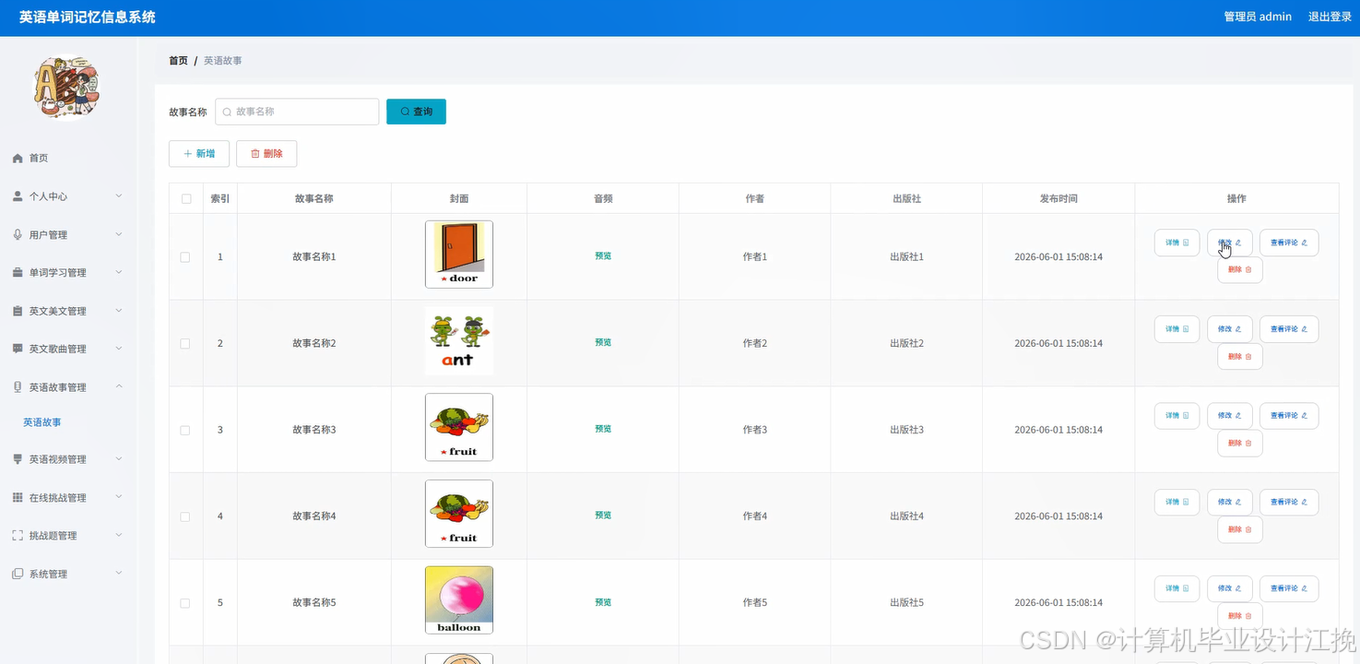Open the 用户管理 menu label
The height and width of the screenshot is (664, 1360).
[x=48, y=235]
